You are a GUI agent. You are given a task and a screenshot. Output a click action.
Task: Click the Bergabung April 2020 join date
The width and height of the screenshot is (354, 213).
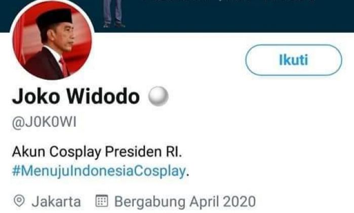[185, 201]
